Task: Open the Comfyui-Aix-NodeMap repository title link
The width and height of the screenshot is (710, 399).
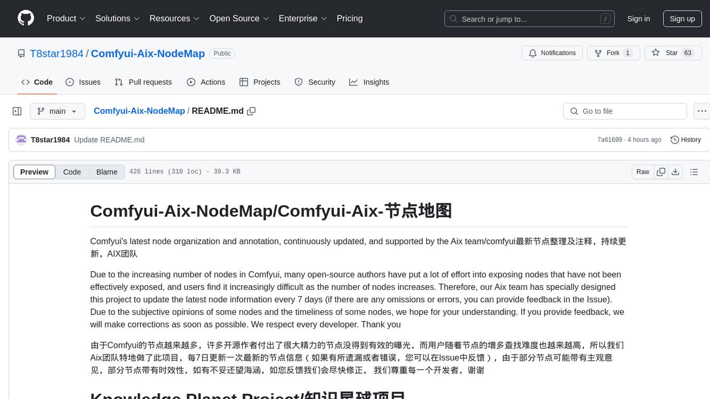Action: (148, 53)
